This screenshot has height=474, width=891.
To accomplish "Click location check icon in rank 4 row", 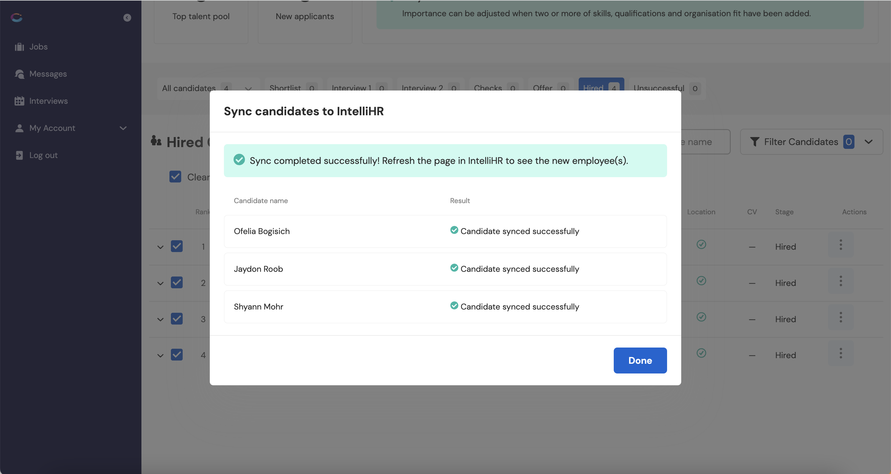I will click(701, 353).
